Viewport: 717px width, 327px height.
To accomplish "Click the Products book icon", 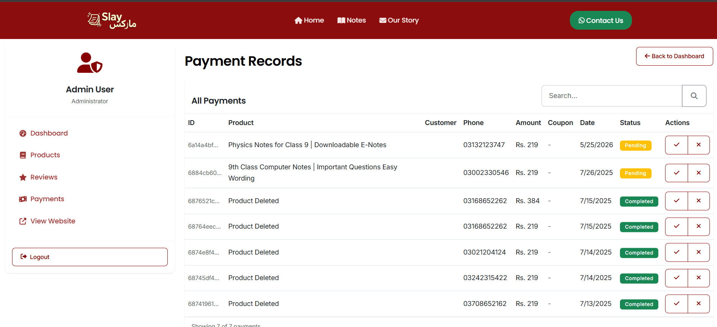I will pyautogui.click(x=23, y=155).
